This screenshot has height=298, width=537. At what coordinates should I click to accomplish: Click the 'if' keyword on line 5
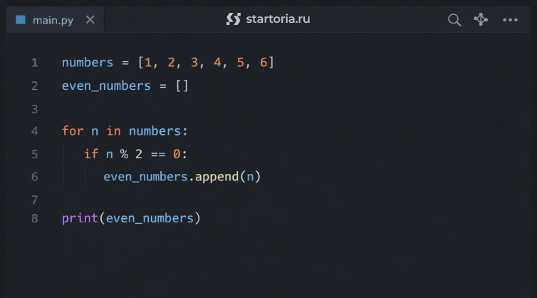pyautogui.click(x=91, y=154)
